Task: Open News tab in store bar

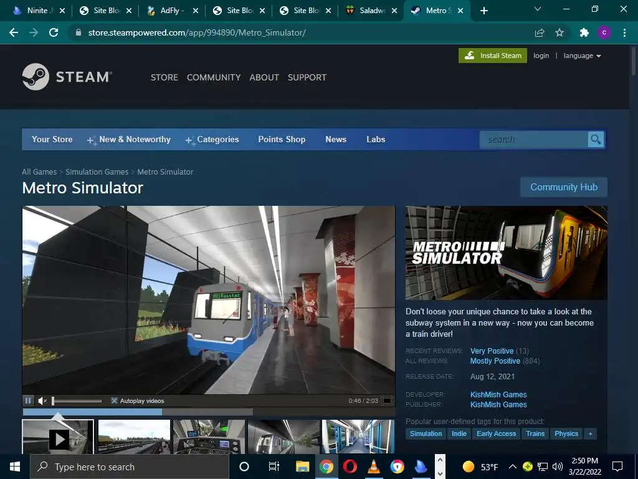Action: coord(336,139)
